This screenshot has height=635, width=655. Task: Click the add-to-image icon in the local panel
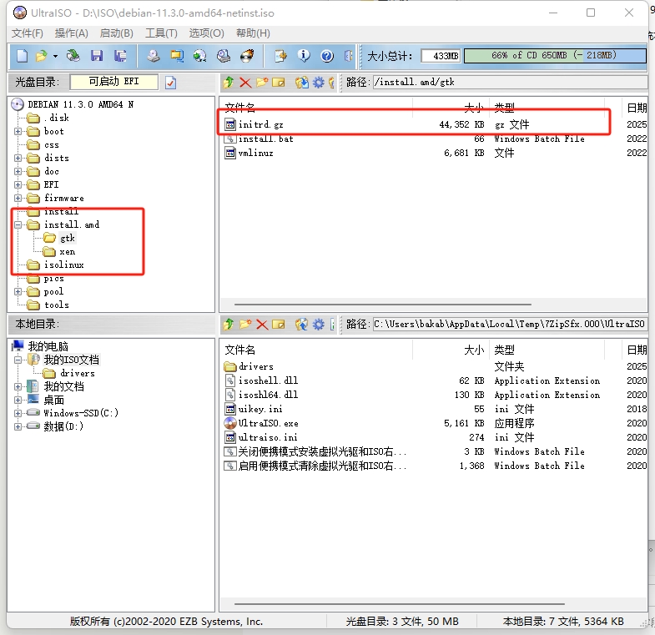(x=301, y=325)
